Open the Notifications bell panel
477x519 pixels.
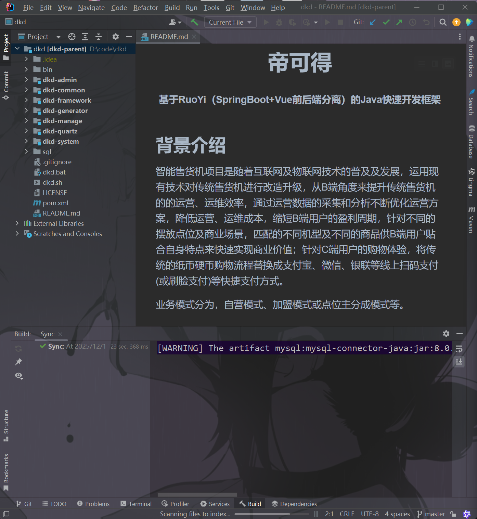click(472, 55)
